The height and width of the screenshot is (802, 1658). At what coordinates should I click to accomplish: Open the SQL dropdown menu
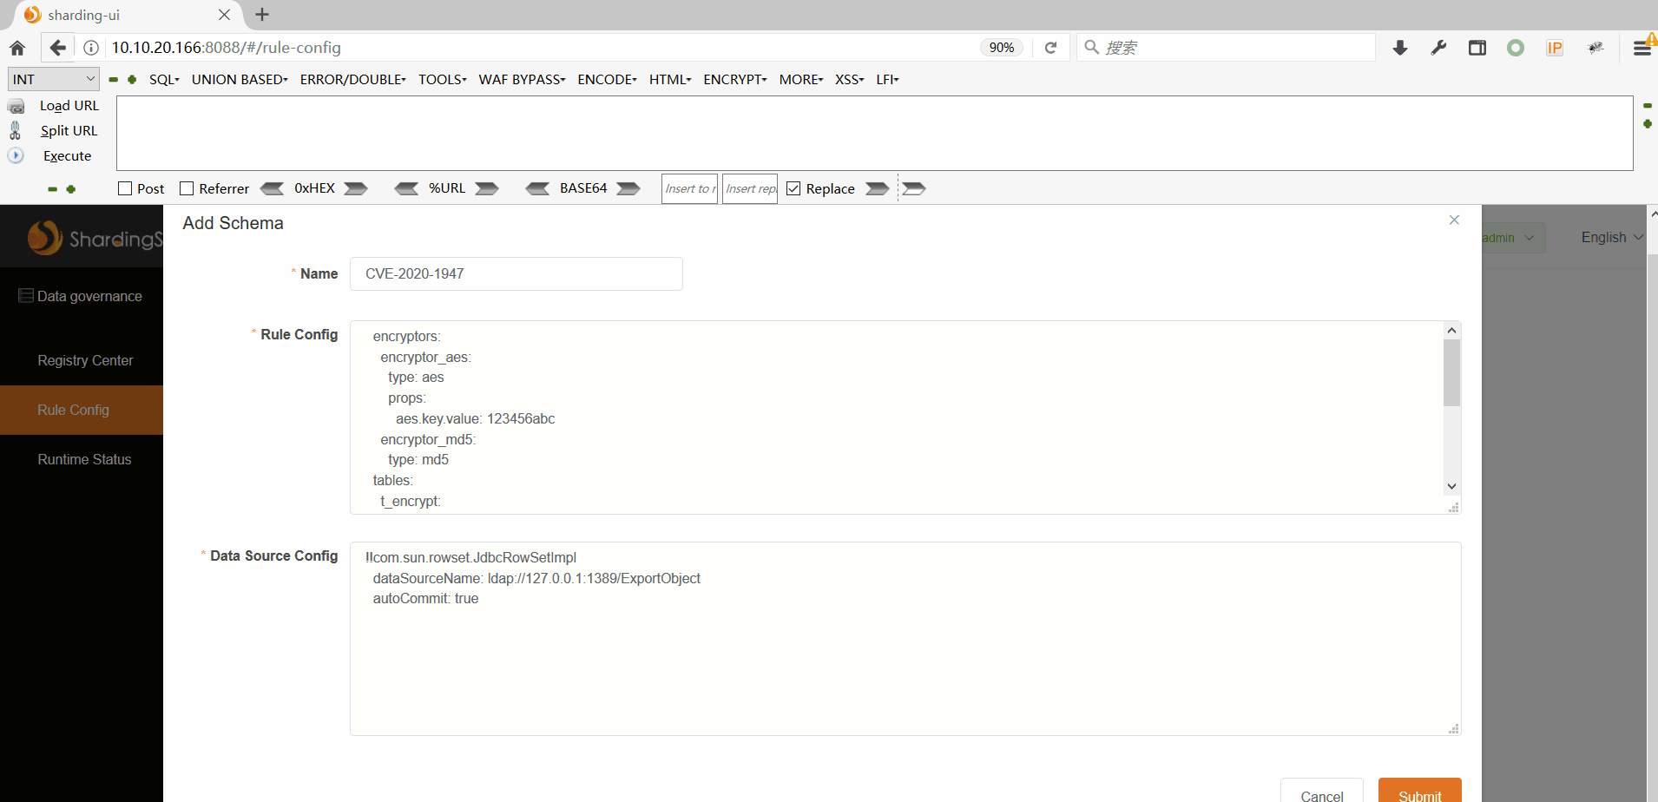pyautogui.click(x=164, y=79)
